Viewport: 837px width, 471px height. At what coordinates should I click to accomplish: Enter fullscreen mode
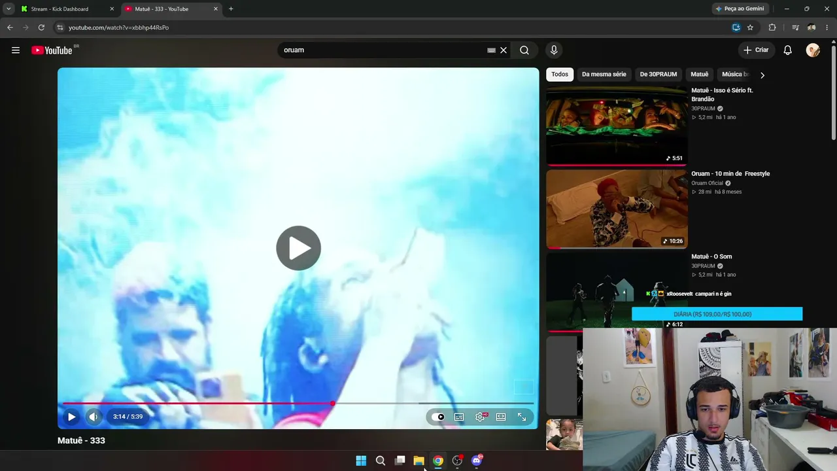pyautogui.click(x=522, y=417)
